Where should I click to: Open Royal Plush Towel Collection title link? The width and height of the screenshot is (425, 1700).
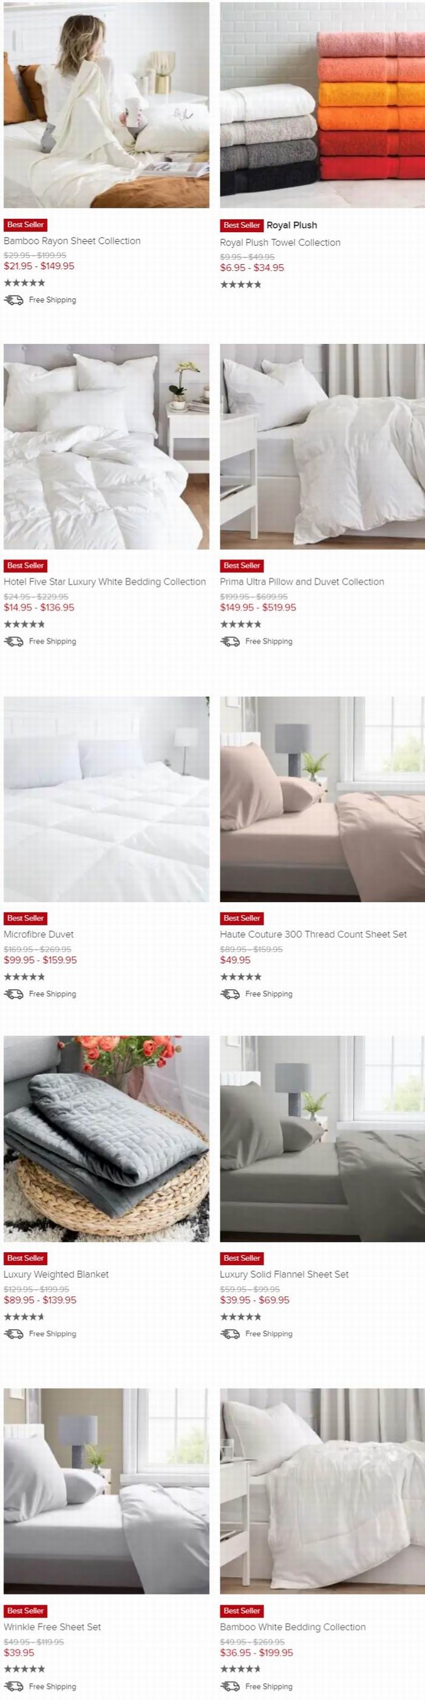click(280, 243)
